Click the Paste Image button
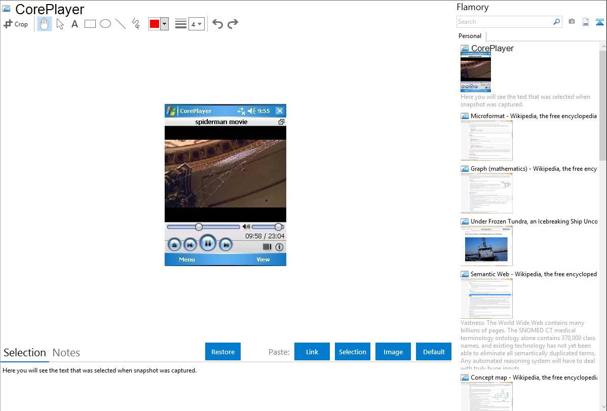 tap(393, 352)
